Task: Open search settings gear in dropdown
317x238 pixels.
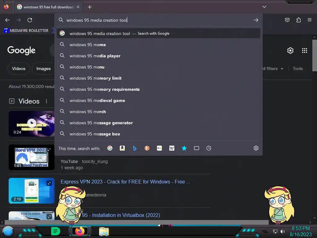Action: click(x=256, y=148)
